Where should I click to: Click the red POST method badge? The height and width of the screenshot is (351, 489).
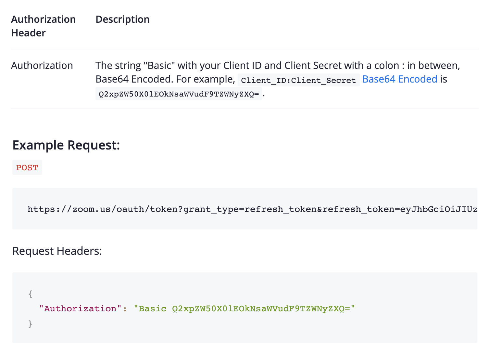(x=27, y=168)
